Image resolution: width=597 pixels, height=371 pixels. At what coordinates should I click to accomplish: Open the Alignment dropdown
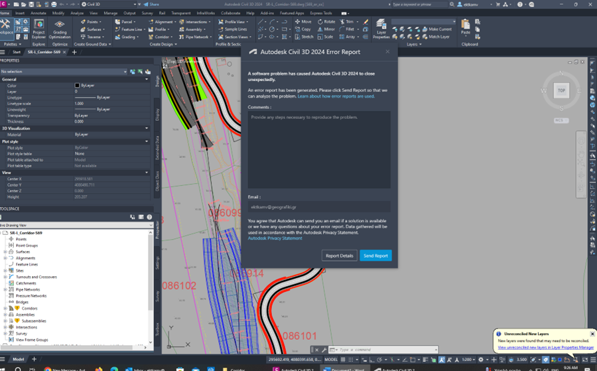163,22
